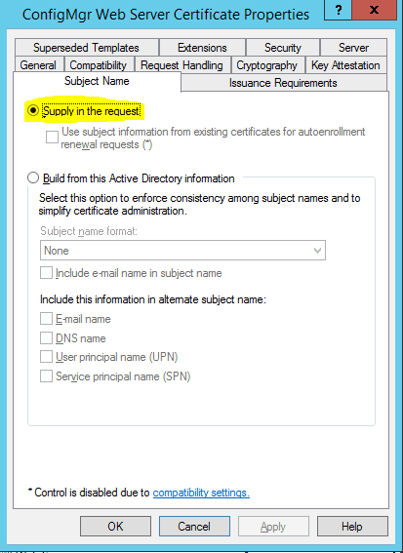Screen dimensions: 403x553
Task: Open the Extensions tab
Action: (x=202, y=48)
